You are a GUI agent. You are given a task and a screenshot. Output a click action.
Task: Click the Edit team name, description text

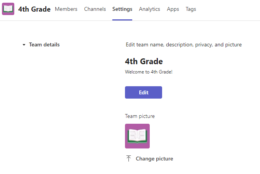pyautogui.click(x=183, y=45)
